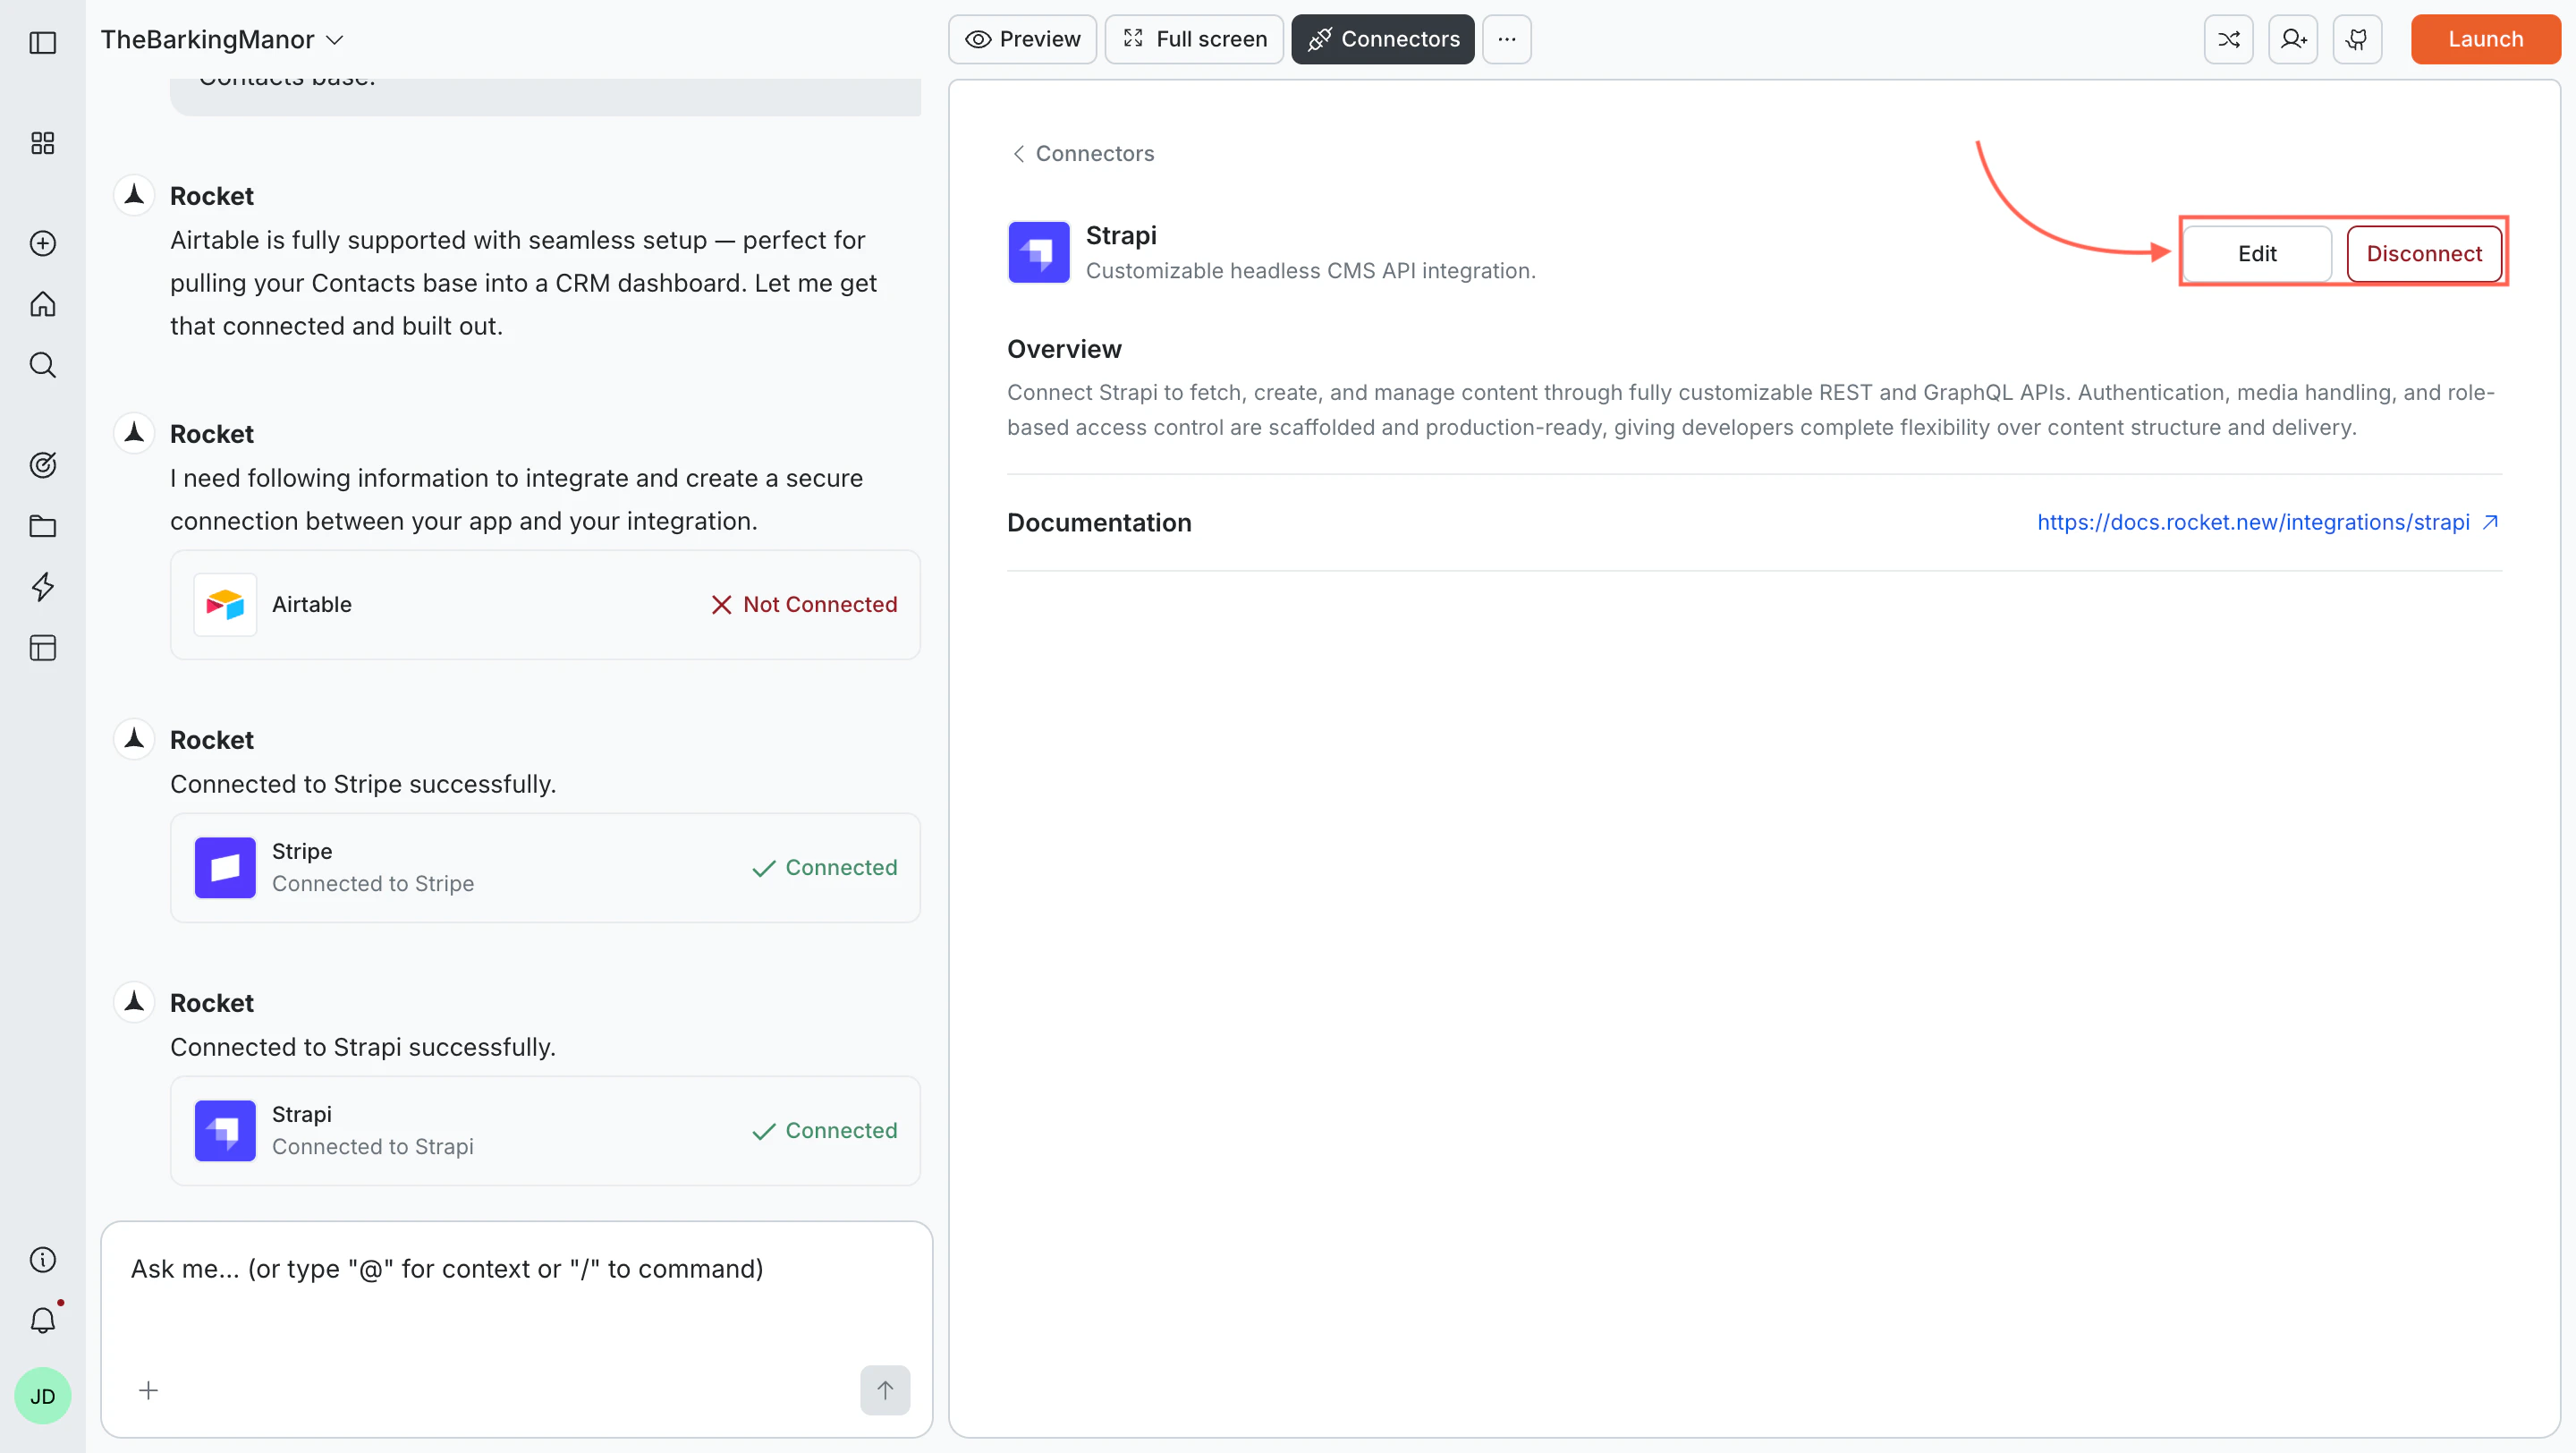
Task: Click the lightning bolt sidebar icon
Action: coord(42,587)
